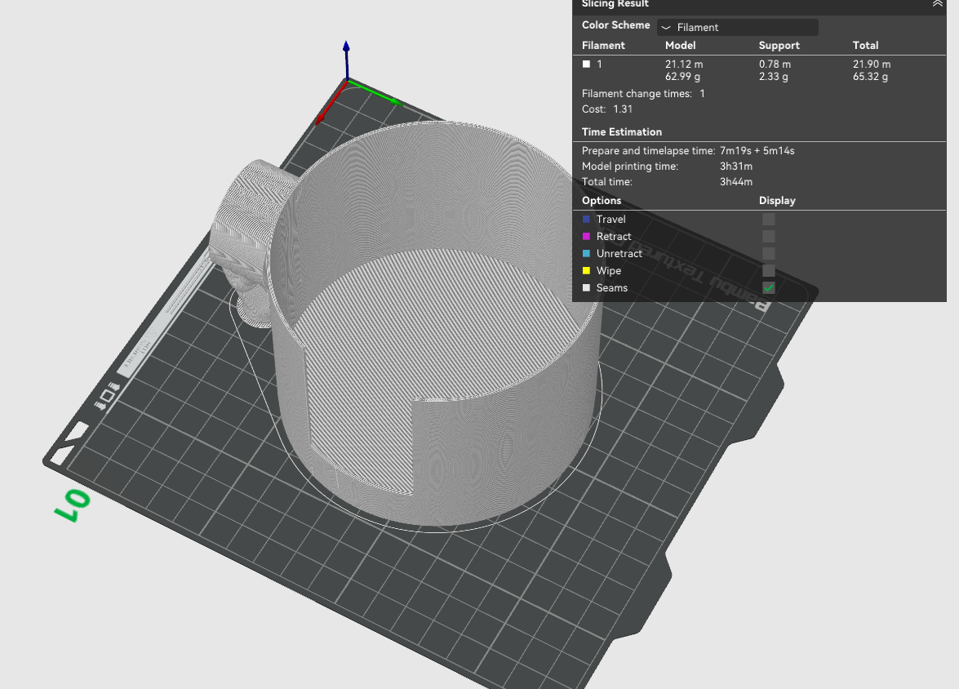Image resolution: width=959 pixels, height=689 pixels.
Task: Uncheck the Seams display checkbox
Action: (x=769, y=288)
